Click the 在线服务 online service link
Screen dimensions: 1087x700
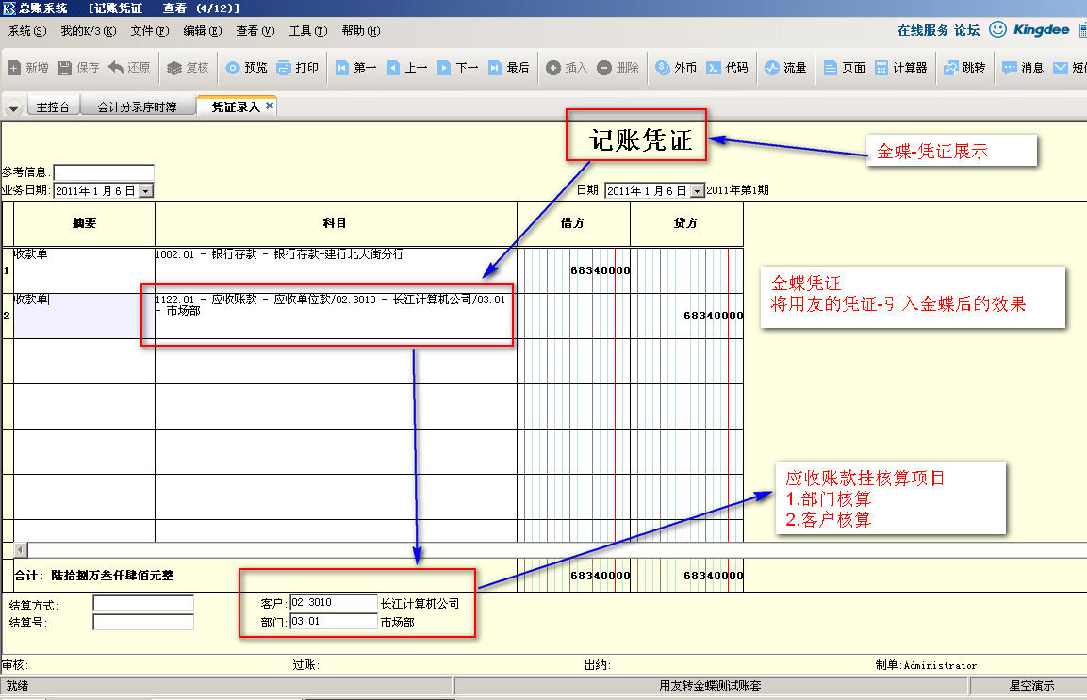922,30
